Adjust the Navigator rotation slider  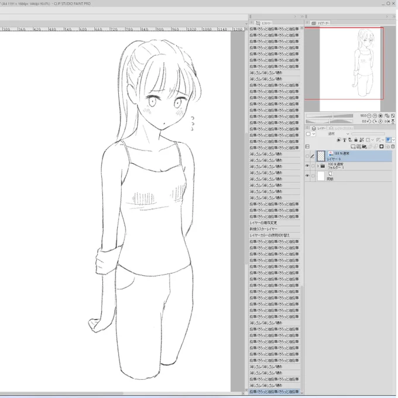point(330,122)
